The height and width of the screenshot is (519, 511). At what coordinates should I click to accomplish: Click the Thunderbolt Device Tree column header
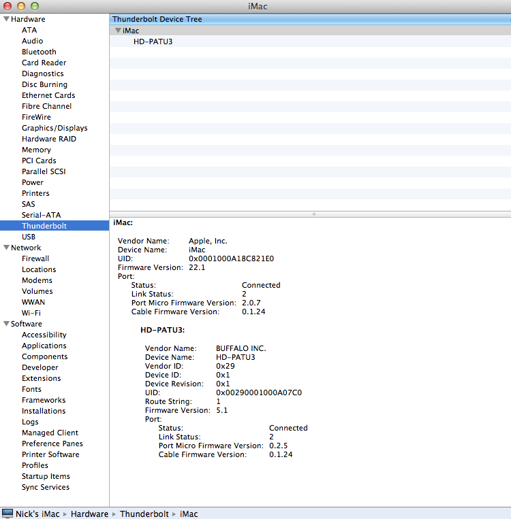(x=310, y=19)
